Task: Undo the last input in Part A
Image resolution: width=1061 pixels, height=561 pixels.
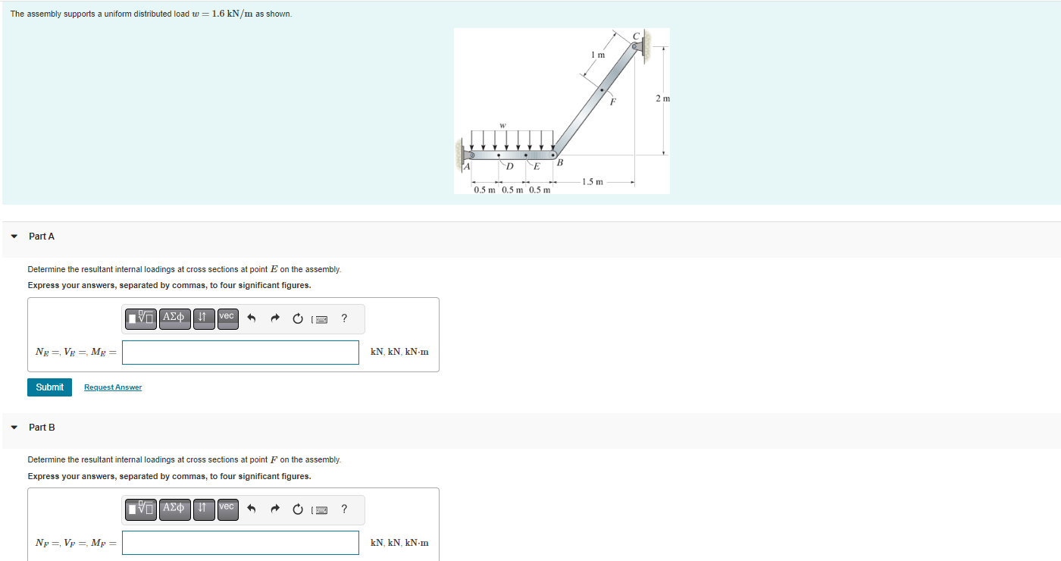Action: [251, 318]
